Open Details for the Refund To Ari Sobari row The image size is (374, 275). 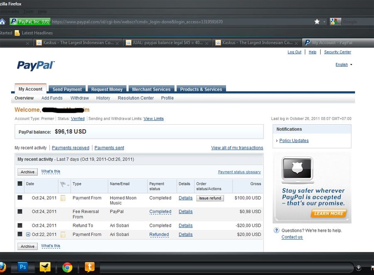pyautogui.click(x=186, y=226)
